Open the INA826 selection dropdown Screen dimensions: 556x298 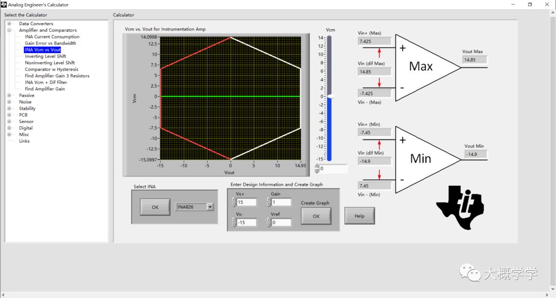point(210,207)
